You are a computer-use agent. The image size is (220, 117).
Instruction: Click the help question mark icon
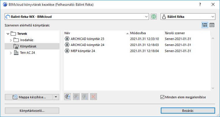200,5
